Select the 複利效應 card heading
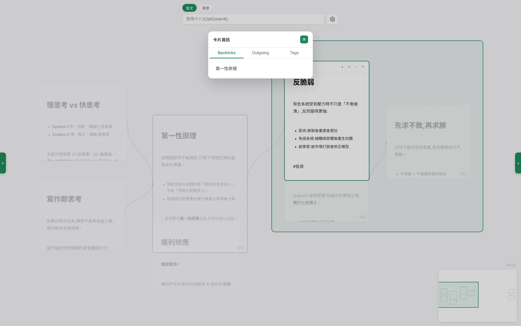The image size is (521, 326). (175, 242)
